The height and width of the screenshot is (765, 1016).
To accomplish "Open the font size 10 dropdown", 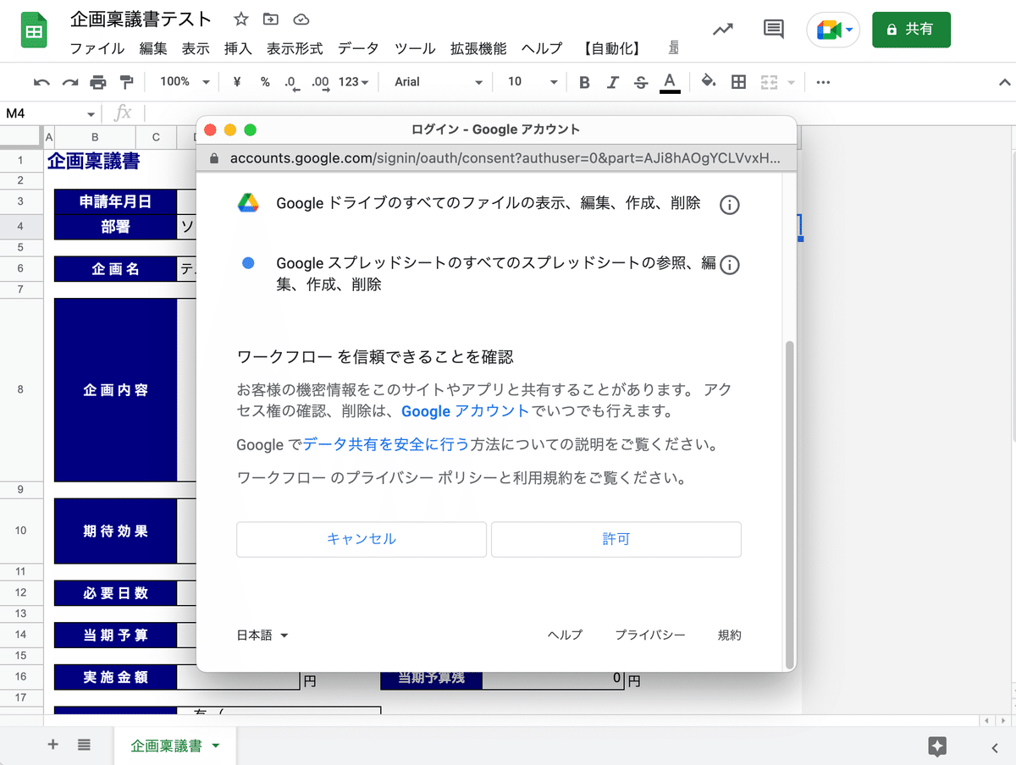I will tap(533, 82).
